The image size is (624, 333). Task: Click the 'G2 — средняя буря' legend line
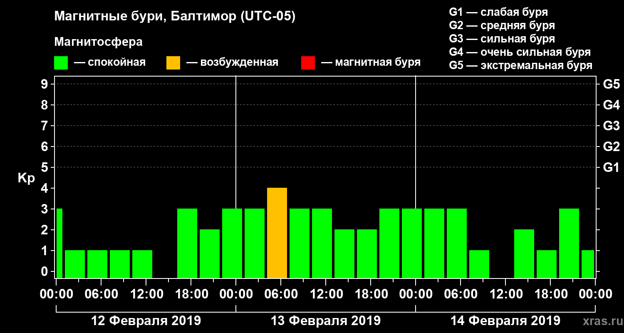point(502,25)
